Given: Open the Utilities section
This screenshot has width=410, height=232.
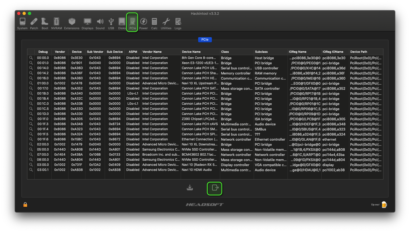Looking at the screenshot, I should (166, 23).
